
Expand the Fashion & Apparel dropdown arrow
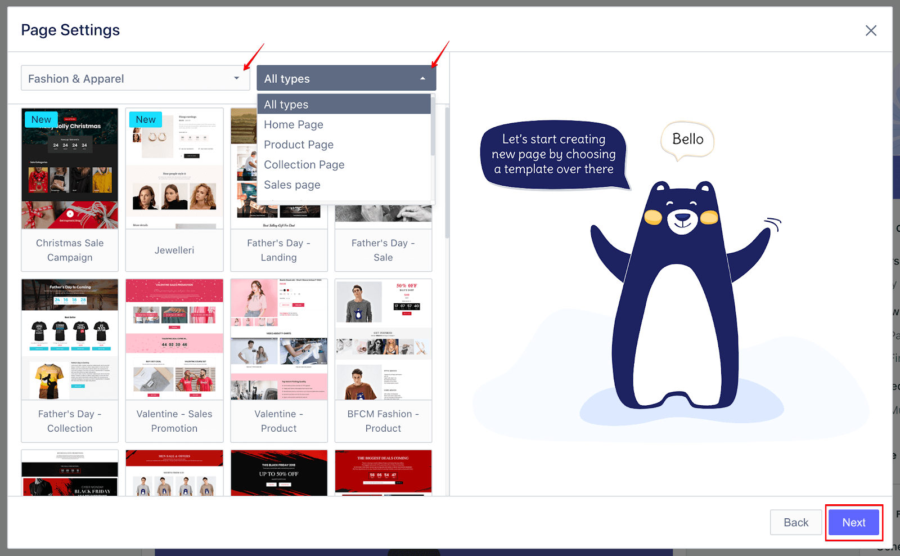point(237,78)
